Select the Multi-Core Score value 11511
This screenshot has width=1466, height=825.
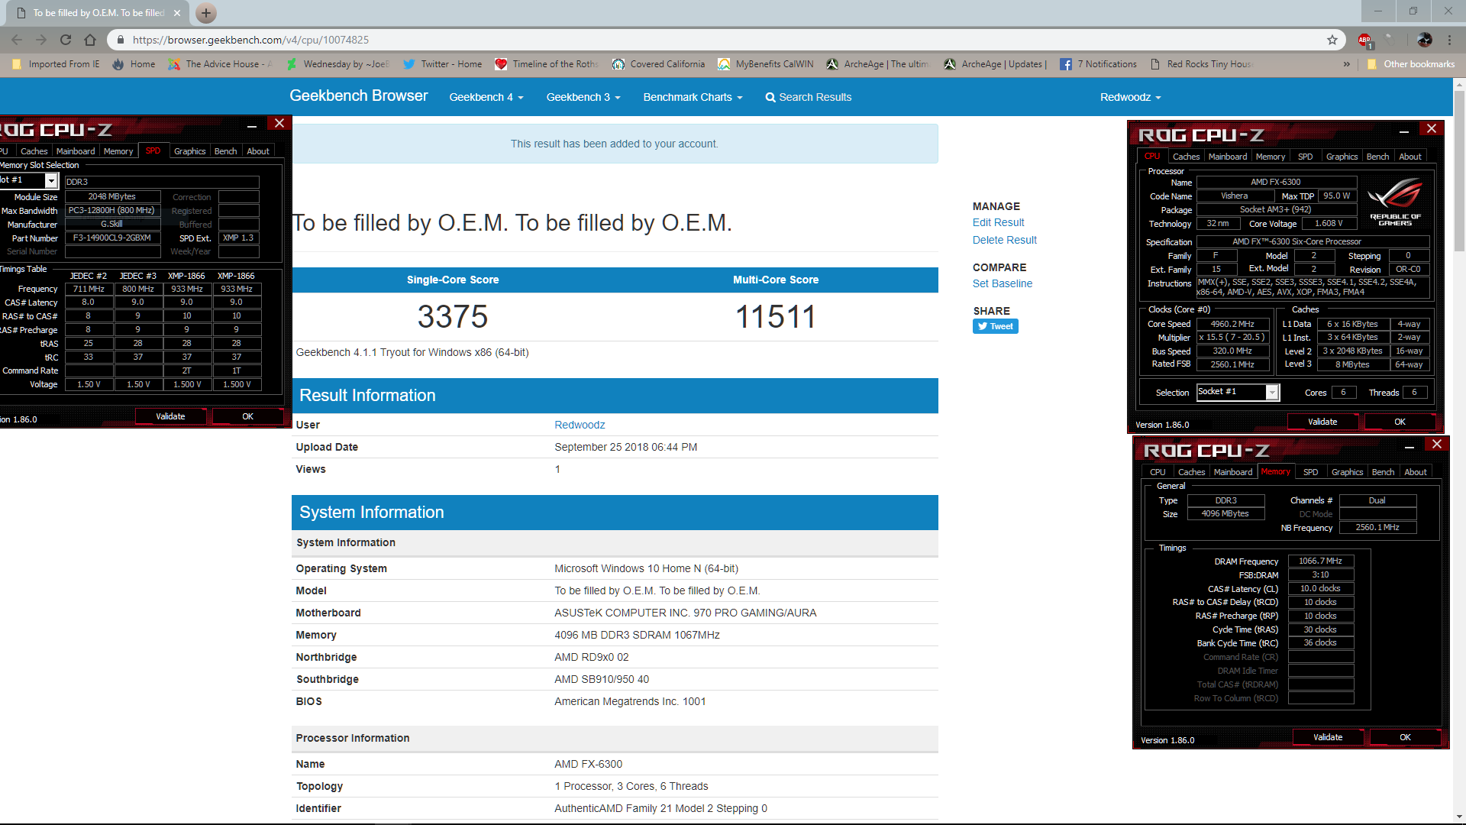(x=776, y=316)
